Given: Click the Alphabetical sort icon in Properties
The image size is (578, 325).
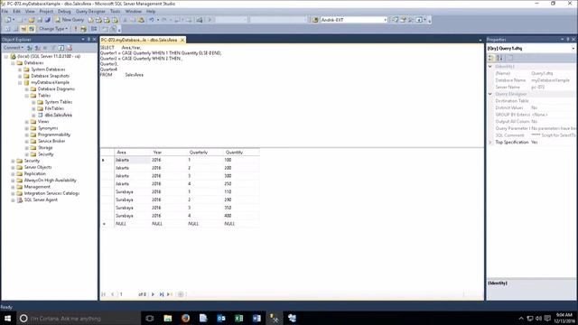Looking at the screenshot, I should point(499,58).
